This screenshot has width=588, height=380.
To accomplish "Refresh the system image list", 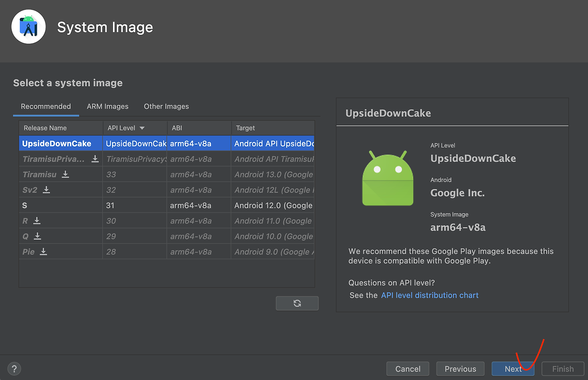I will [297, 303].
